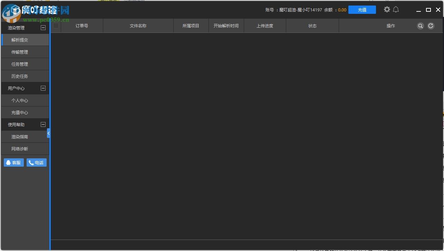The image size is (444, 251).
Task: Collapse the 使用帮助 section
Action: (43, 124)
